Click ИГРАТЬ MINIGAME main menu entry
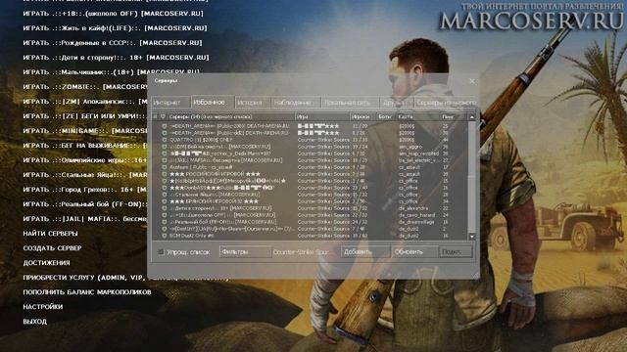627x352 pixels. tap(85, 131)
